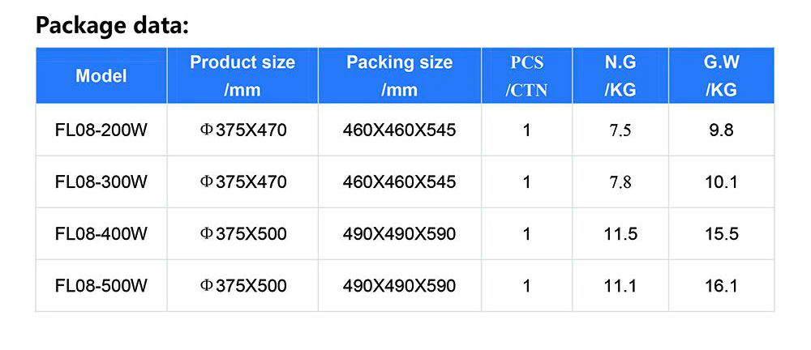The image size is (811, 350).
Task: Click the Product size /mm header
Action: tap(242, 76)
